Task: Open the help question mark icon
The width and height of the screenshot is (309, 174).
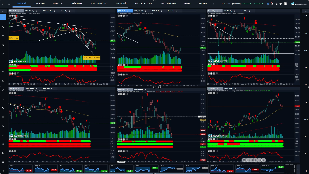Action: click(x=281, y=4)
